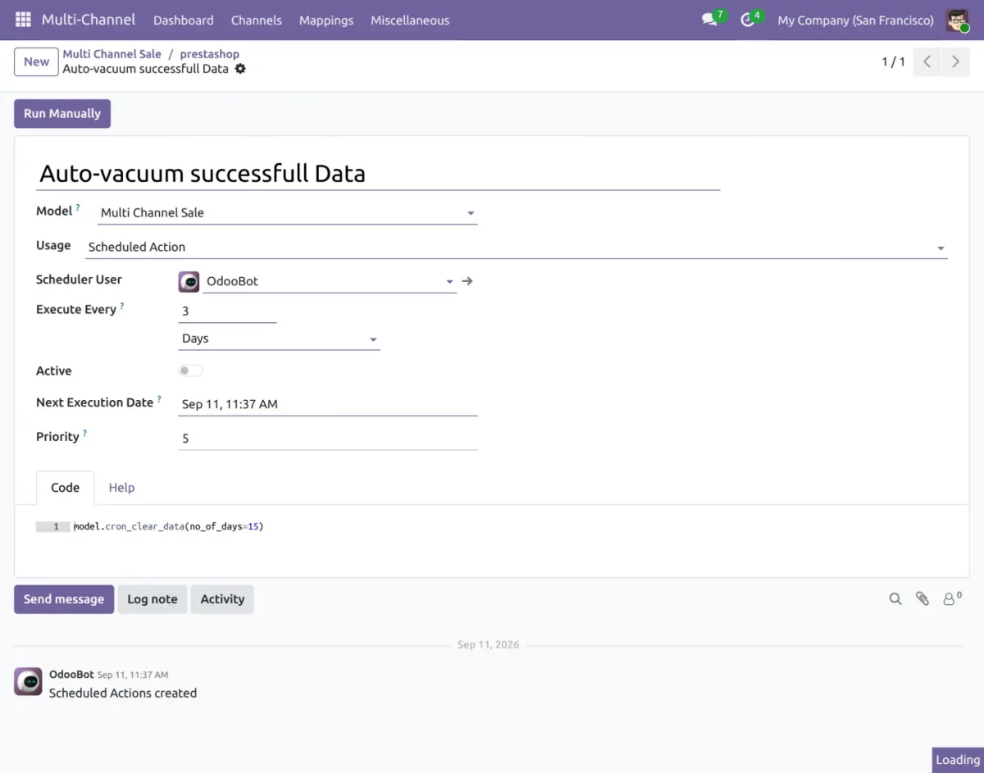Click the OdooBot avatar in the chatter message
This screenshot has height=773, width=984.
tap(29, 682)
